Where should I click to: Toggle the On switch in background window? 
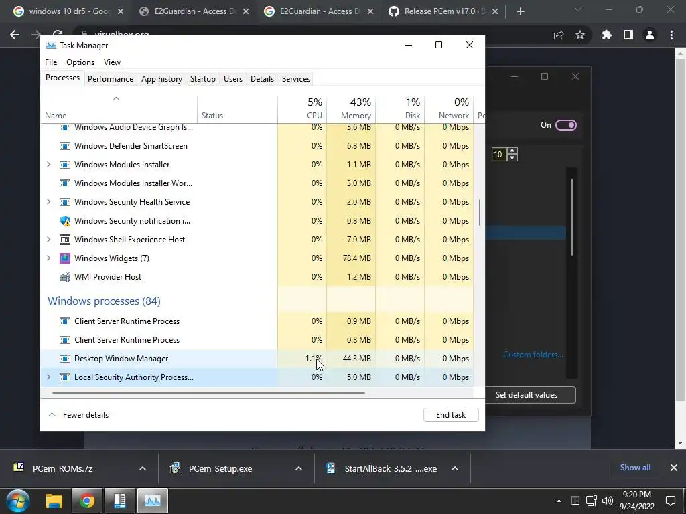[565, 125]
